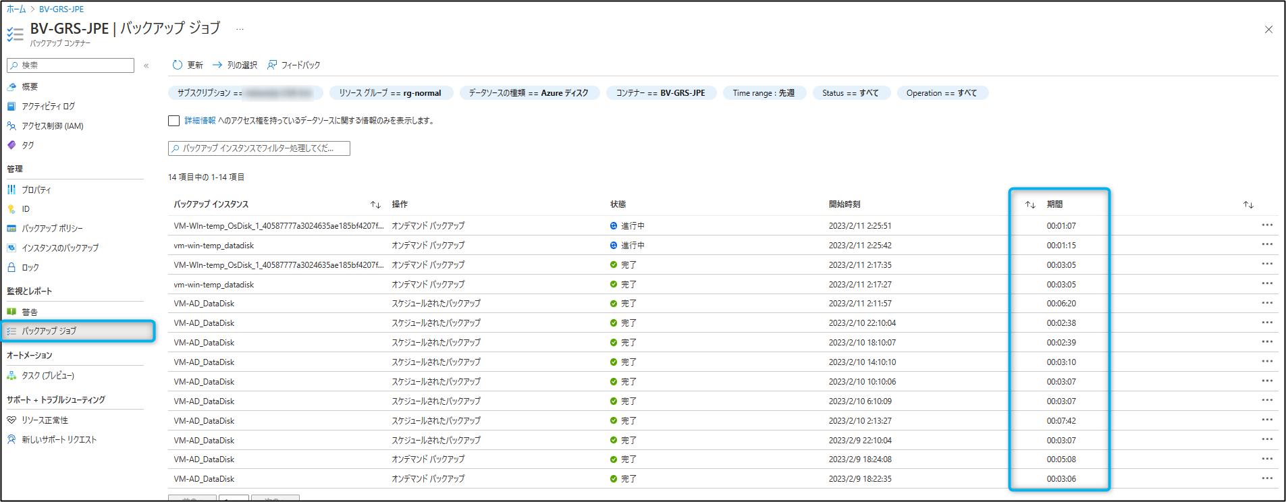Open the Operation == すべて filter

pos(942,93)
